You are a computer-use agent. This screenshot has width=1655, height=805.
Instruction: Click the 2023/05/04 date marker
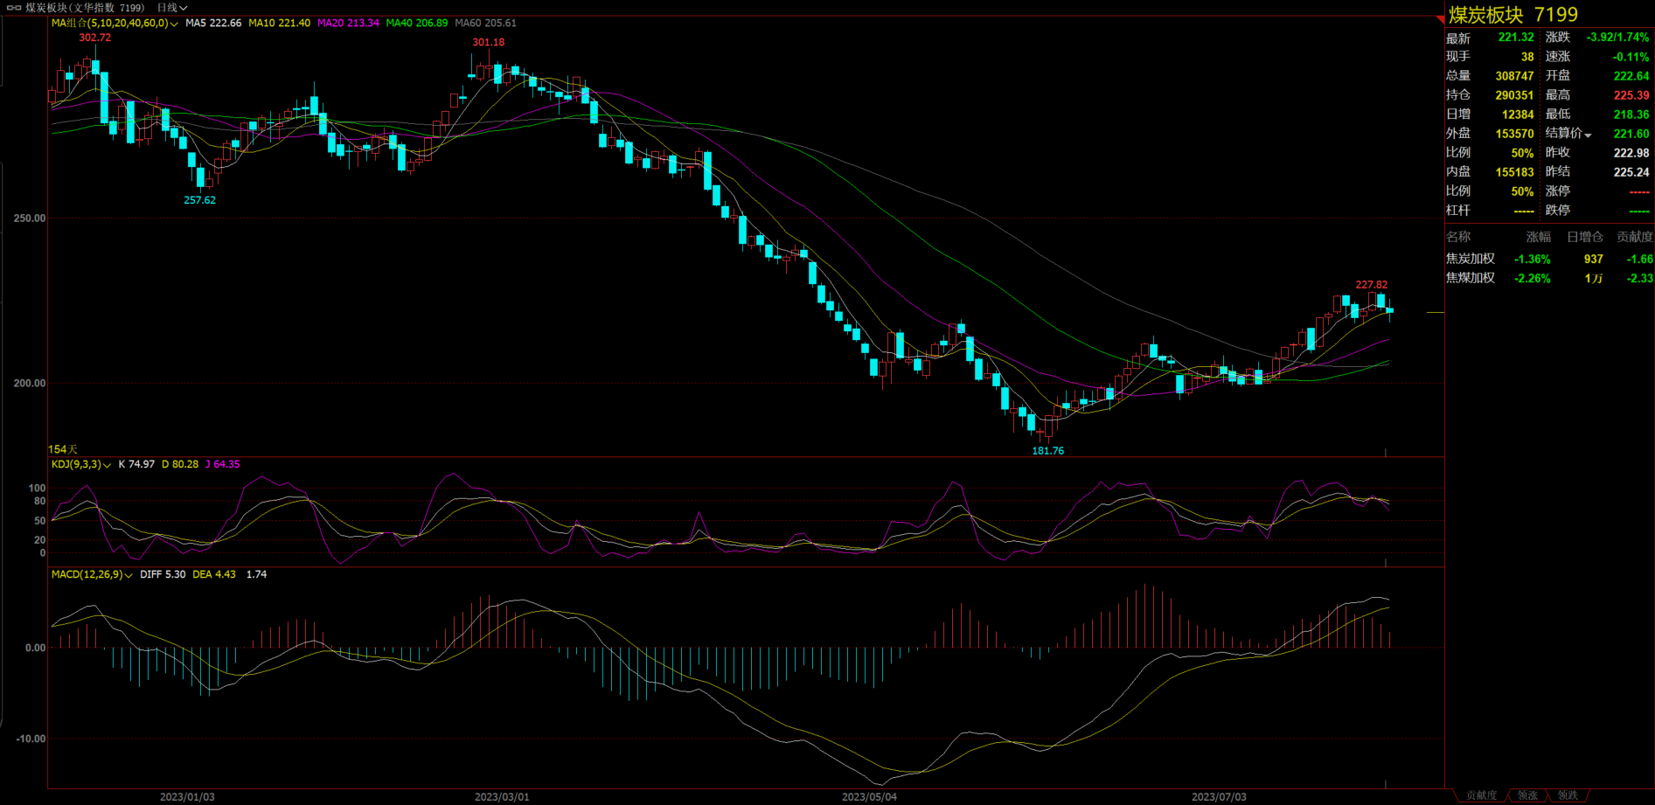(869, 797)
